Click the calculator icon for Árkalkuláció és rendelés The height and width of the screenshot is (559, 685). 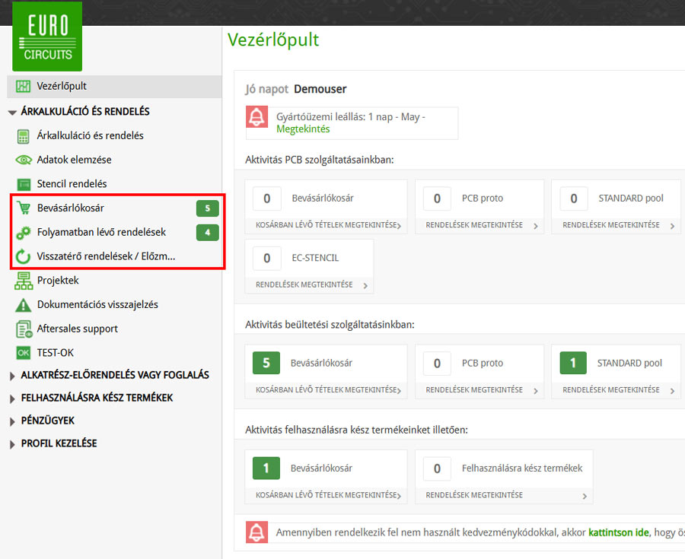[x=23, y=136]
